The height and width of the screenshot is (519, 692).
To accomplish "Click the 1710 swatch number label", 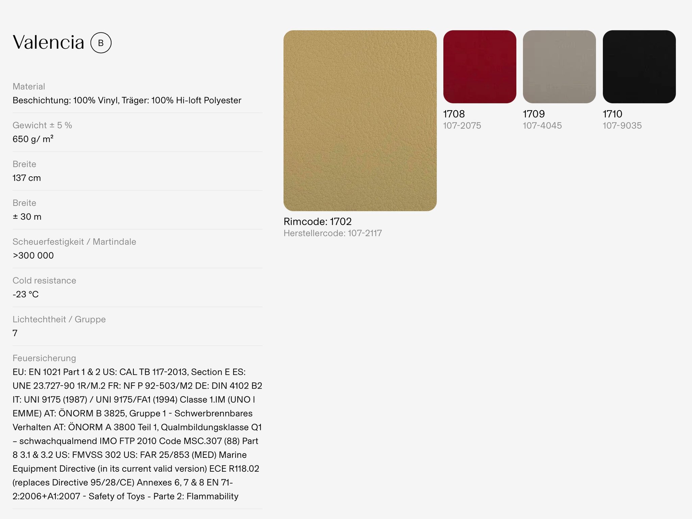I will point(612,114).
